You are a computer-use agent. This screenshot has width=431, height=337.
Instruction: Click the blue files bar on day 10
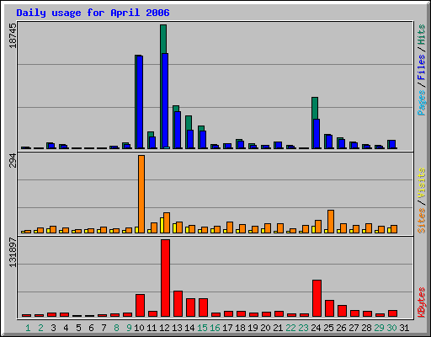point(140,102)
